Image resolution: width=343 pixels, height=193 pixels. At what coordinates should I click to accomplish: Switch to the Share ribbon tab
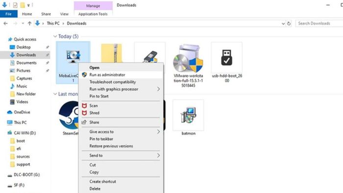46,14
